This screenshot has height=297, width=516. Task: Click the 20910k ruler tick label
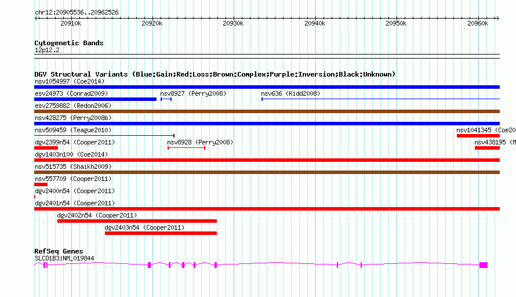tap(71, 23)
